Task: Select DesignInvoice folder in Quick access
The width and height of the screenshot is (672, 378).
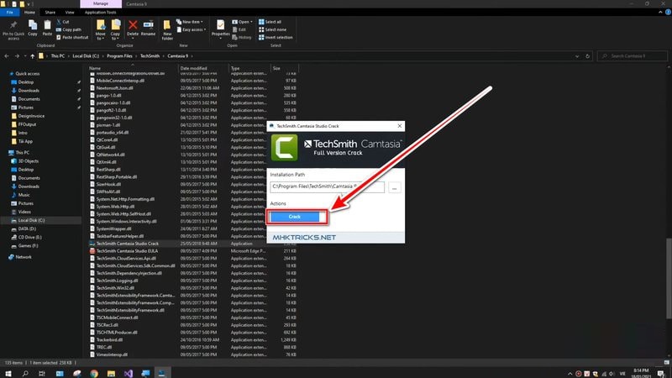Action: (31, 116)
